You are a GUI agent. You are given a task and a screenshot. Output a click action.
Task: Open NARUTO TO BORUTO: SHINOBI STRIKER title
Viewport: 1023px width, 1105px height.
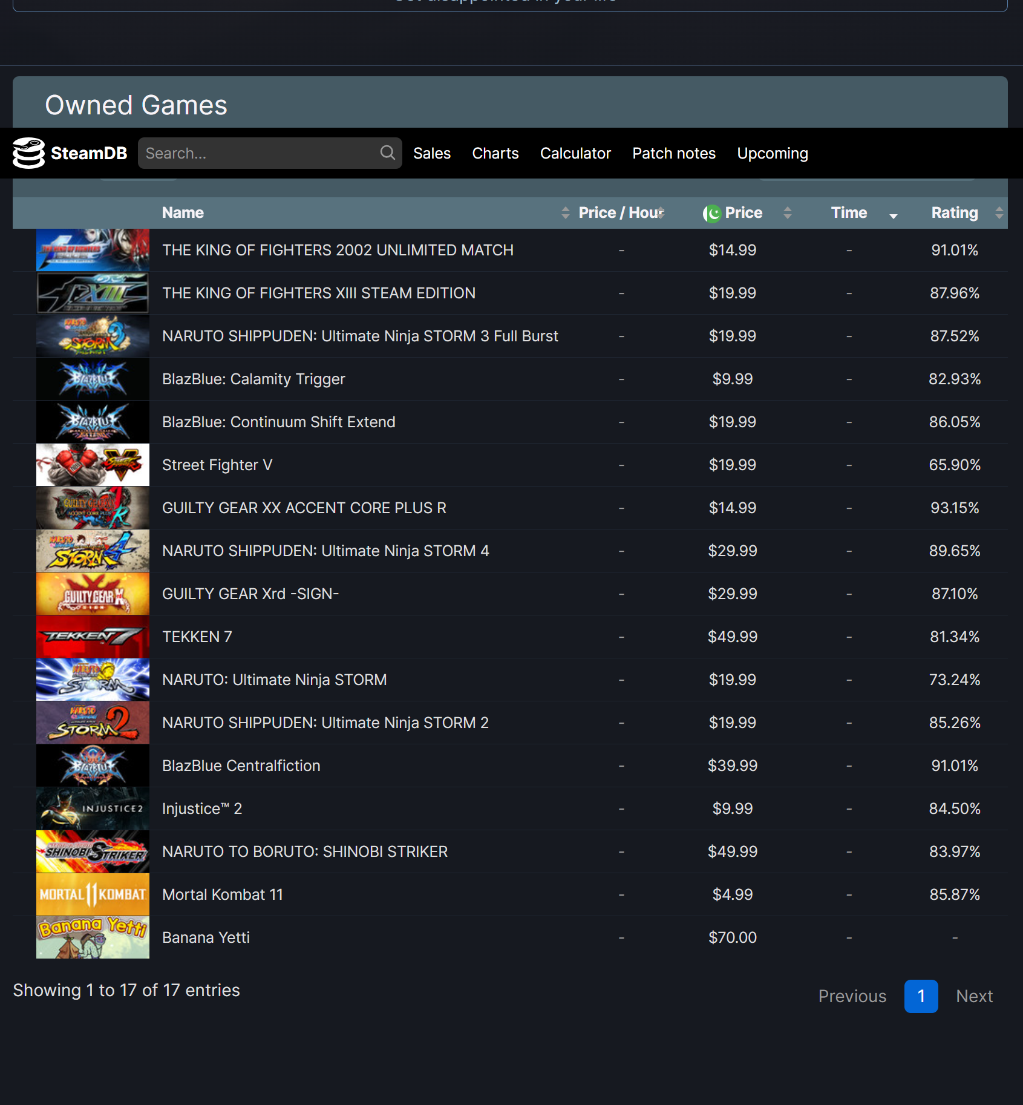[305, 851]
